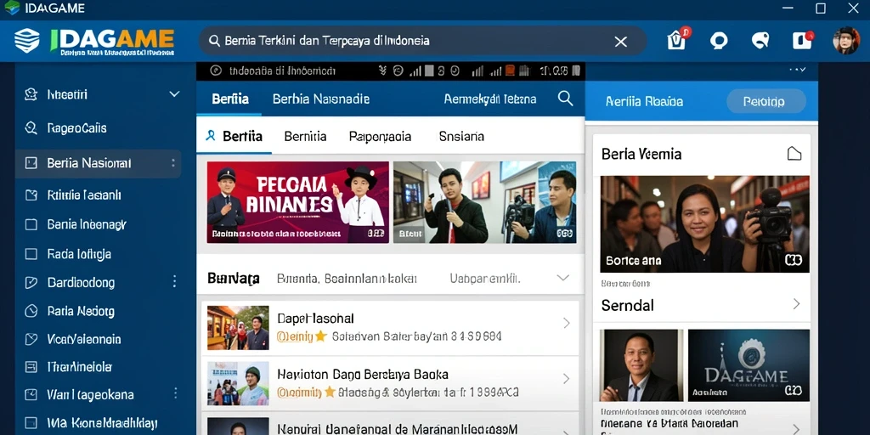Open options dots beside Dardioodong

click(x=175, y=281)
